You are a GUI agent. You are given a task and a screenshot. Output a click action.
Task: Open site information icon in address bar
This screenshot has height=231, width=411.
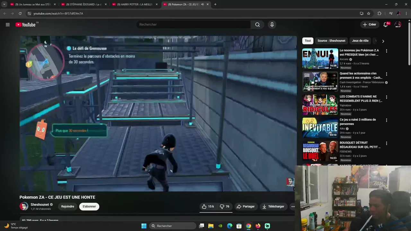point(29,13)
